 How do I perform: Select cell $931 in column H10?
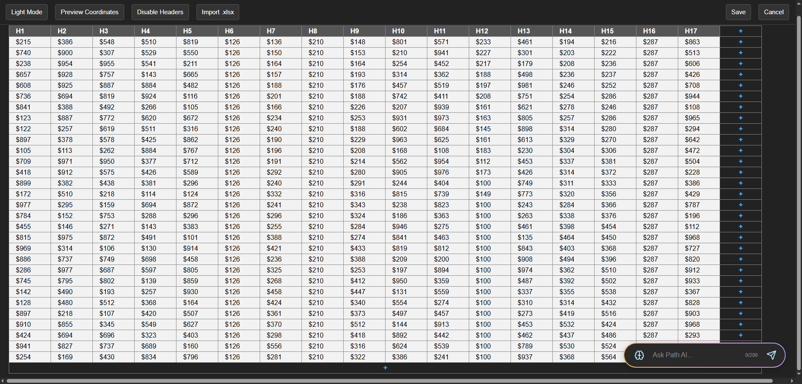tap(406, 118)
